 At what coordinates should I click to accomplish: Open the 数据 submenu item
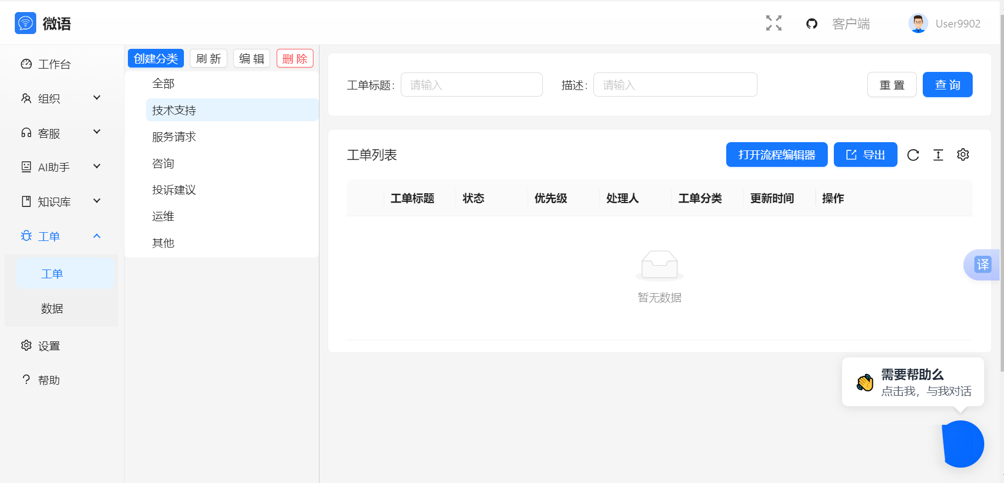point(52,308)
